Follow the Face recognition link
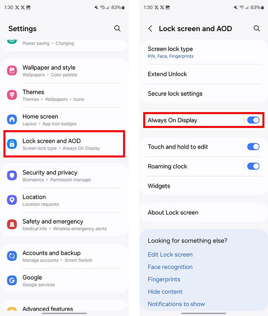Viewport: 268px width, 316px height. click(170, 267)
